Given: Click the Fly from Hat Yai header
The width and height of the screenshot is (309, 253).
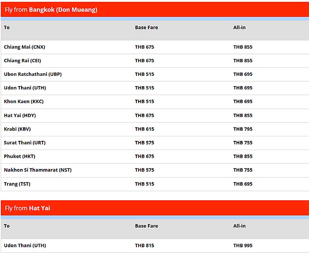Looking at the screenshot, I should (27, 208).
